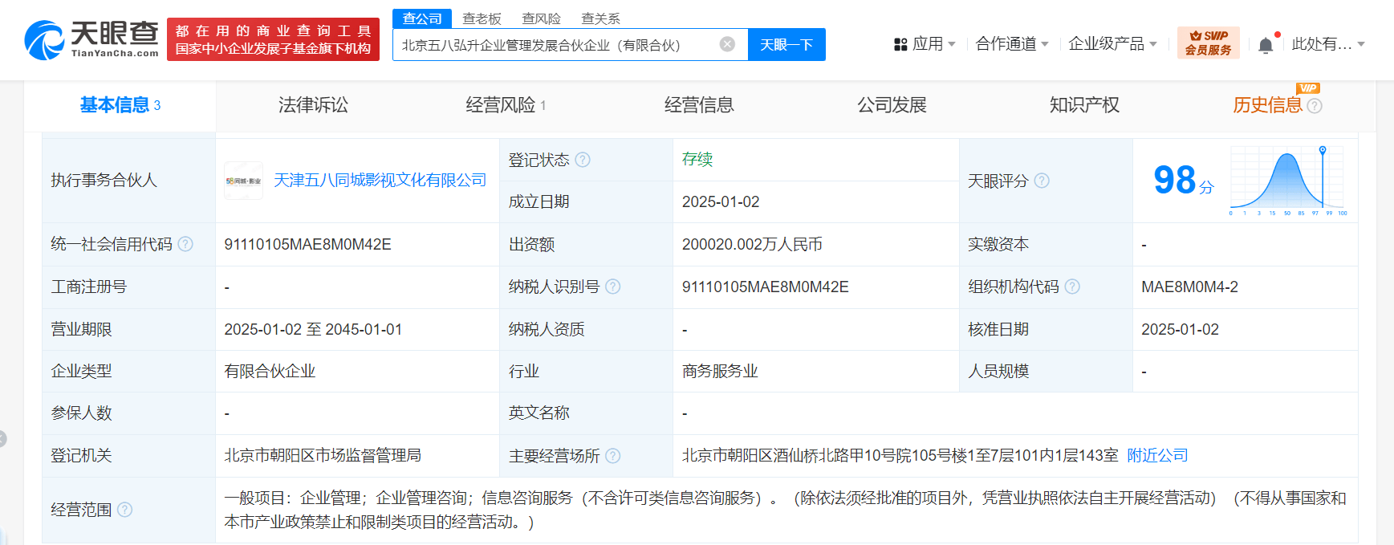Click the help icon next to 天眼评分
The width and height of the screenshot is (1394, 545).
pos(1042,181)
